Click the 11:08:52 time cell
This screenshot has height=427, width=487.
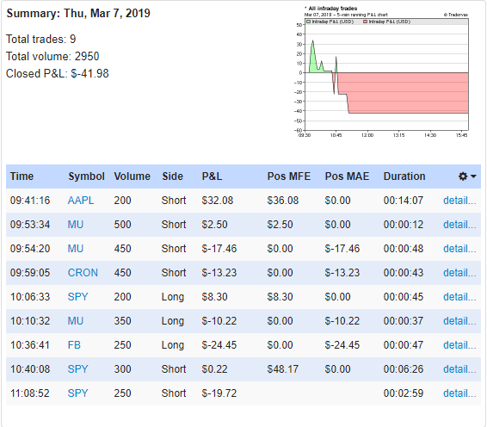pos(30,393)
